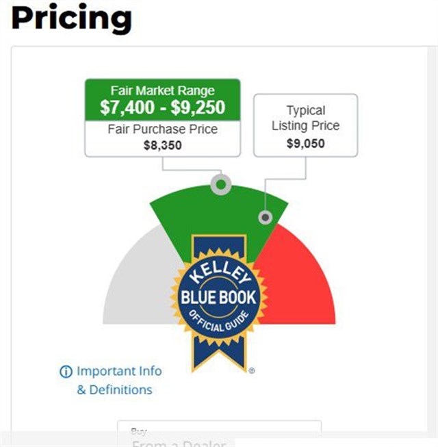Click the Pricing heading
Viewport: 438px width, 447px height.
72,18
